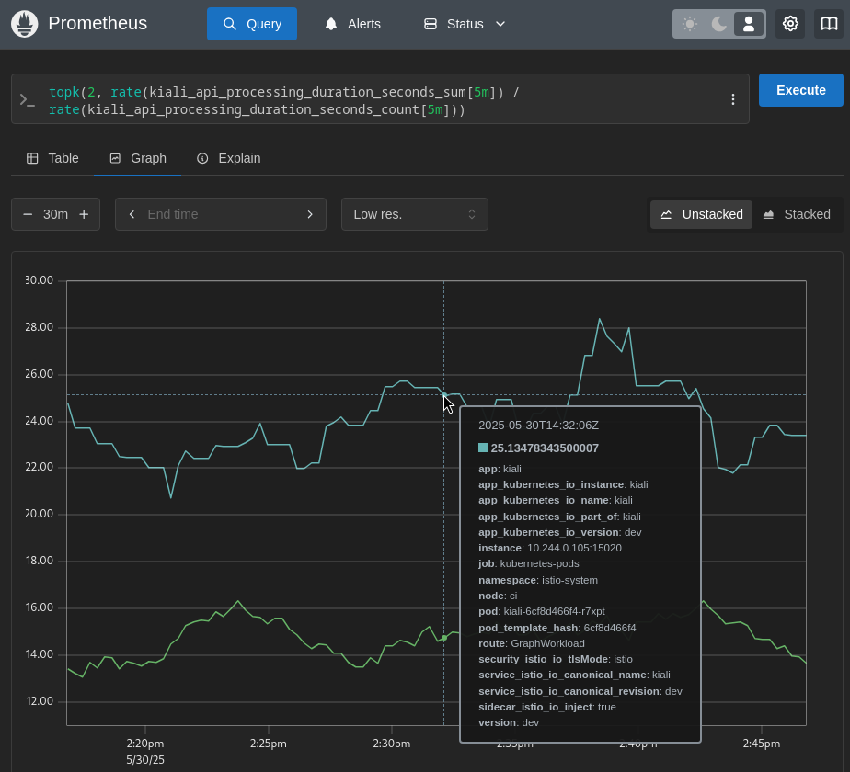Switch to dark theme using the moon toggle
The height and width of the screenshot is (772, 850).
[718, 23]
